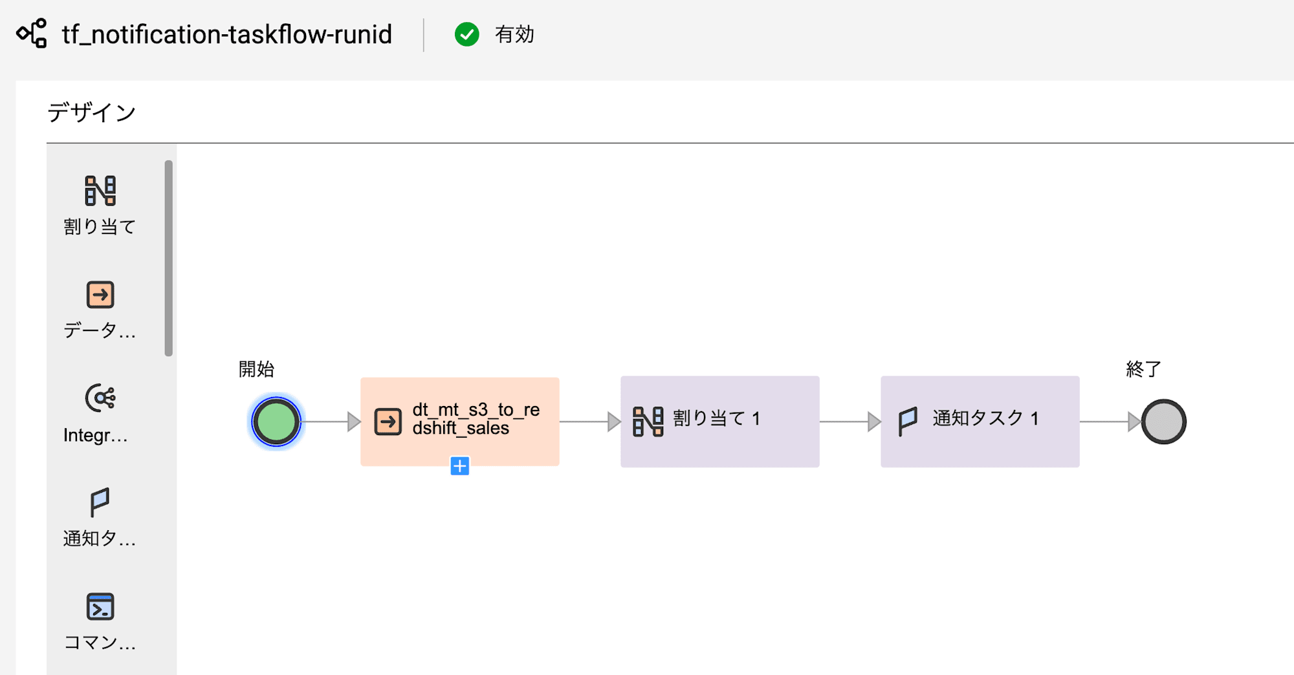Click the arrowhead entering the 終了 node

(x=1134, y=422)
